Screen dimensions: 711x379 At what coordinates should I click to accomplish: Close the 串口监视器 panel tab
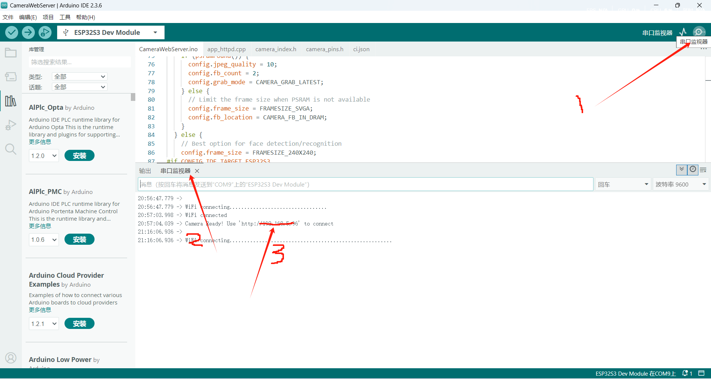pyautogui.click(x=197, y=171)
